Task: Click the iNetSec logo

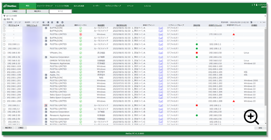Action: (x=10, y=6)
